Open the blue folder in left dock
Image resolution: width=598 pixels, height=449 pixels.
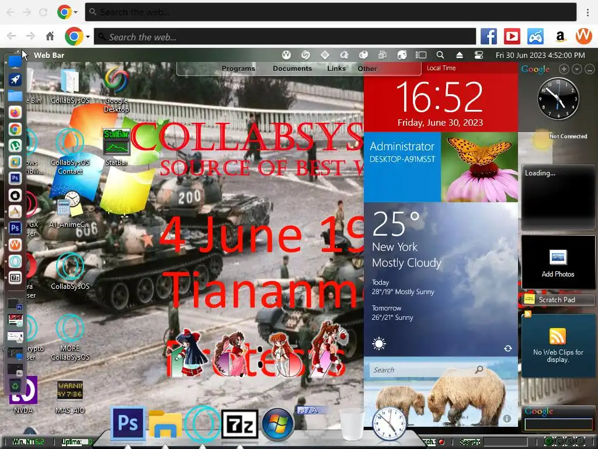pos(15,96)
